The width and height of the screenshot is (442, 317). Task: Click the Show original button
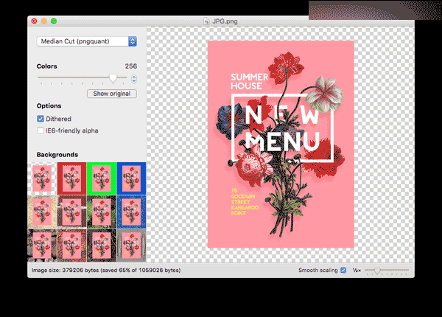(111, 94)
